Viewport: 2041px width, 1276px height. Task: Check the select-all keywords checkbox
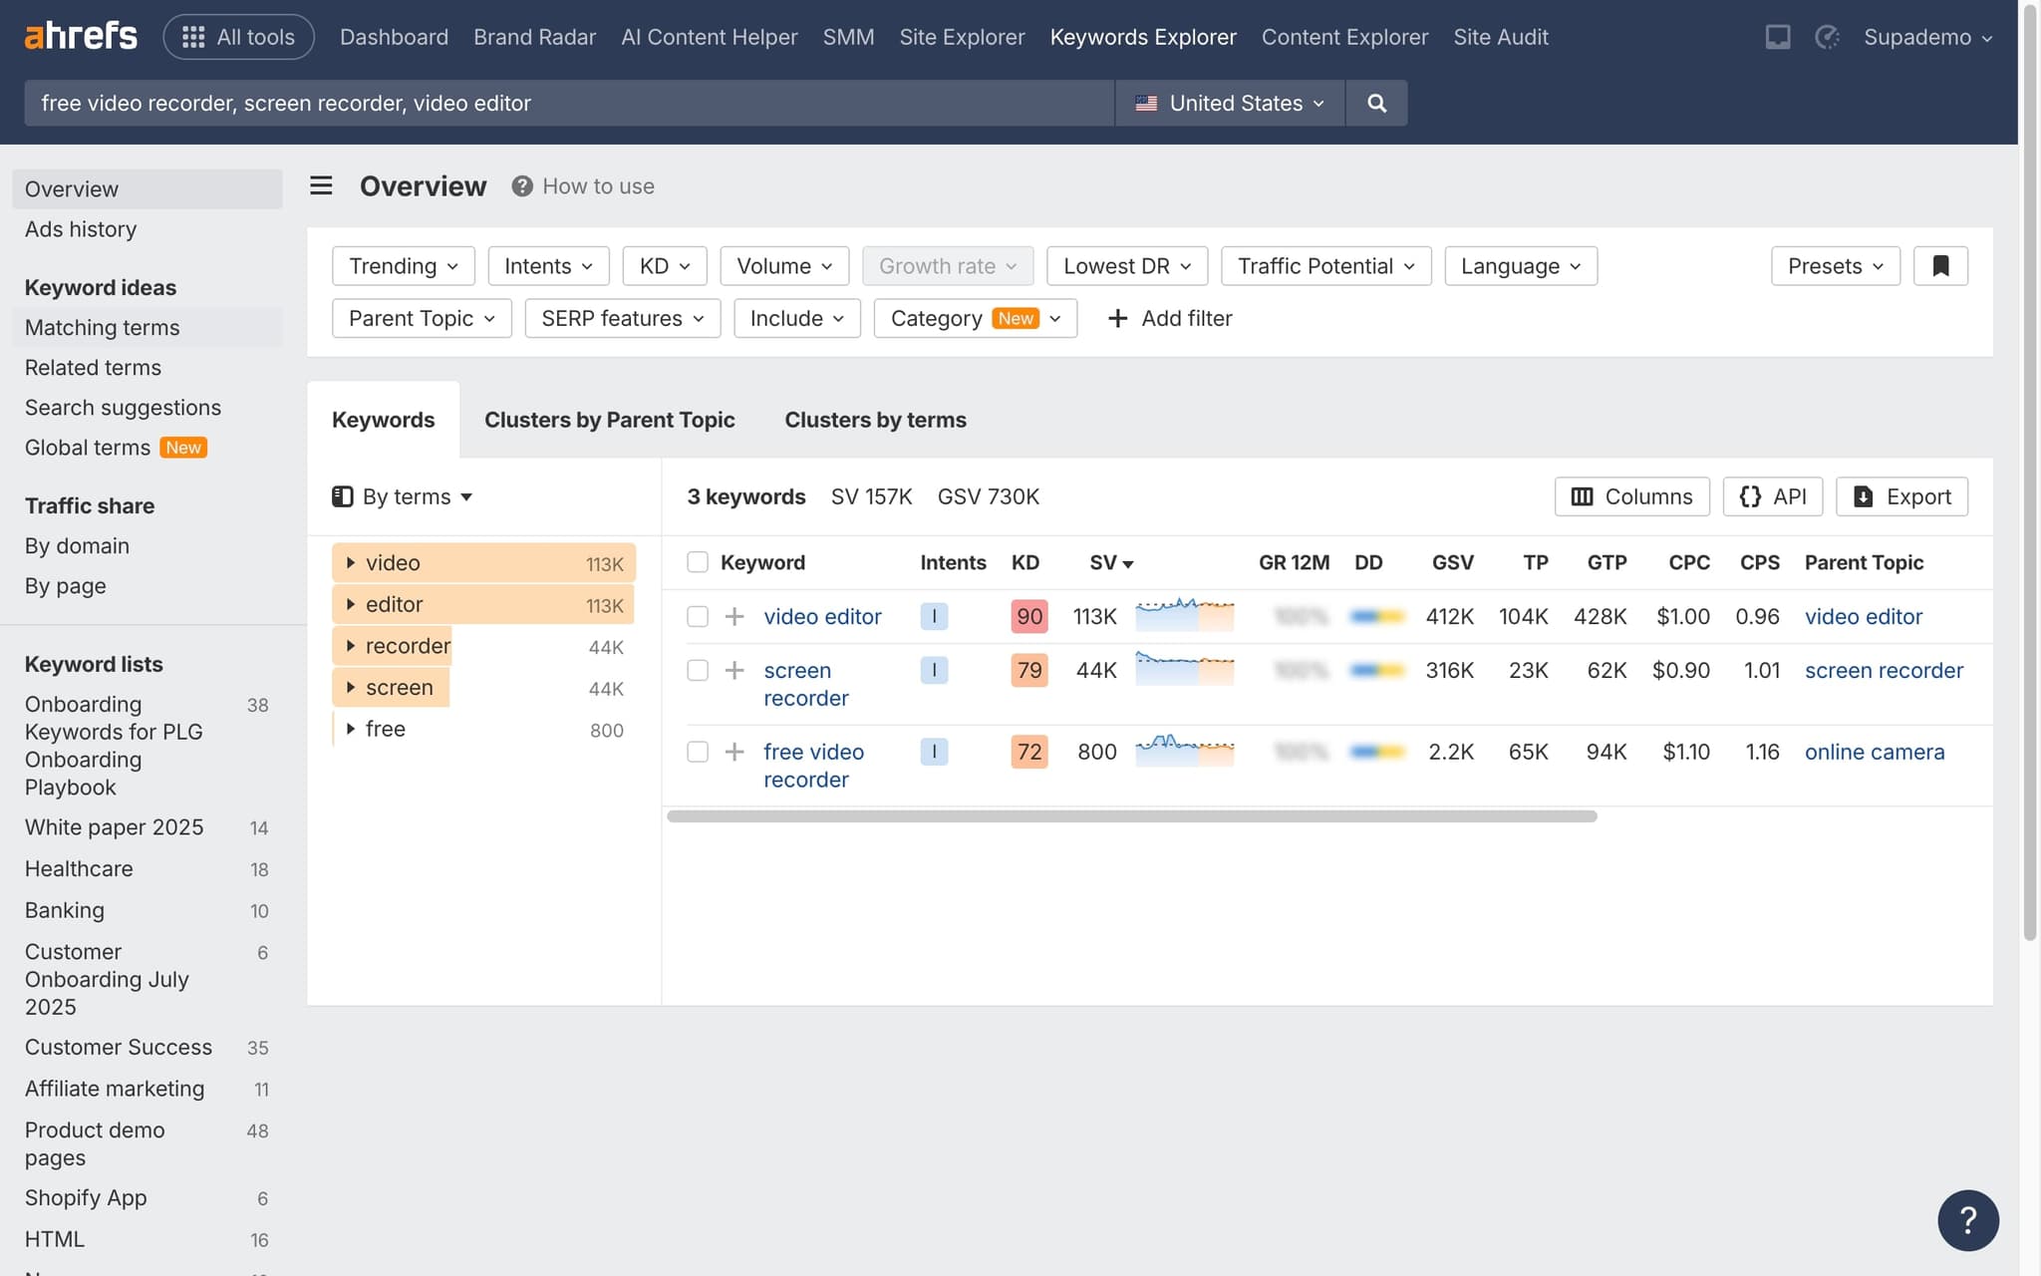(697, 562)
